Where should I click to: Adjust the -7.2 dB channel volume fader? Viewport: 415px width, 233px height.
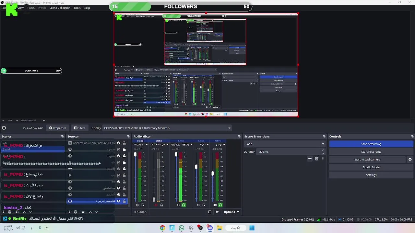[x=196, y=167]
